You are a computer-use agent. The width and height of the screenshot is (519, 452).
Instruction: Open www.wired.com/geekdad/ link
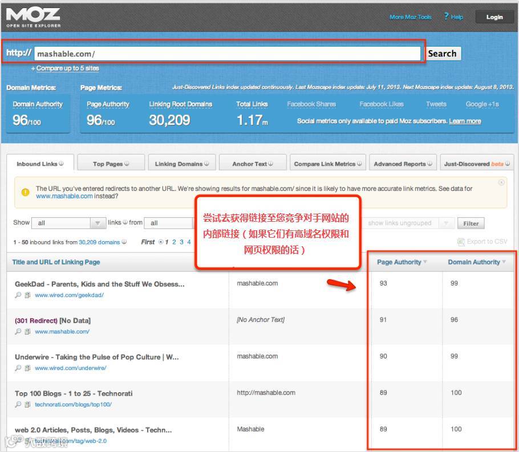pyautogui.click(x=69, y=295)
